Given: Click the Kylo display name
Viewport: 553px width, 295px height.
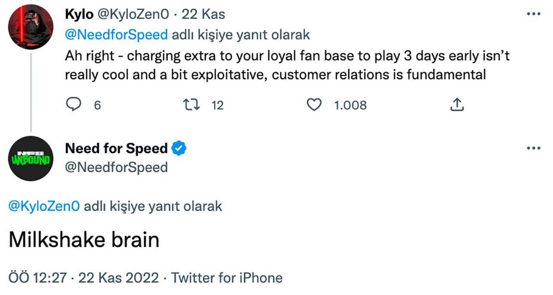Looking at the screenshot, I should click(x=79, y=14).
